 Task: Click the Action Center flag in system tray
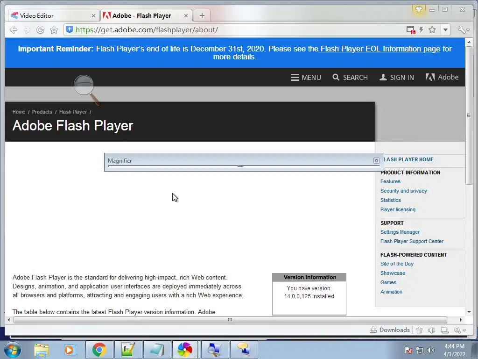pos(408,350)
